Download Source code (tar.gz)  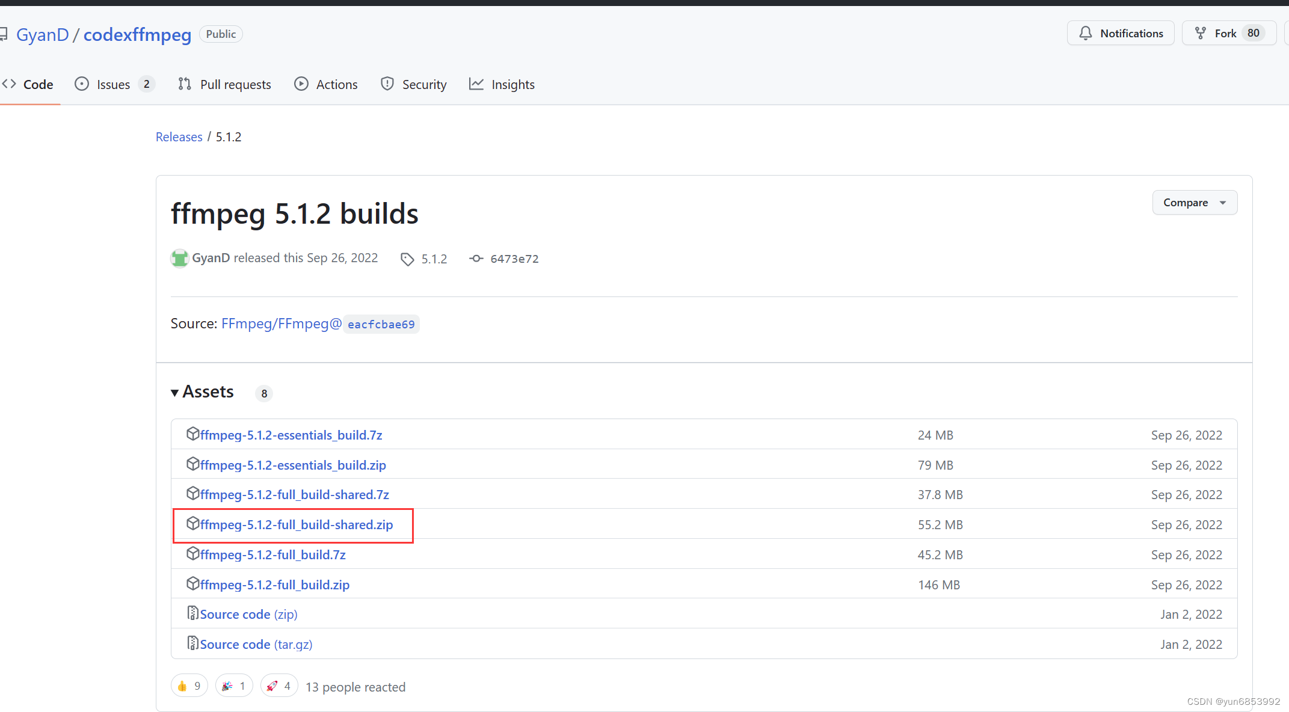coord(256,645)
